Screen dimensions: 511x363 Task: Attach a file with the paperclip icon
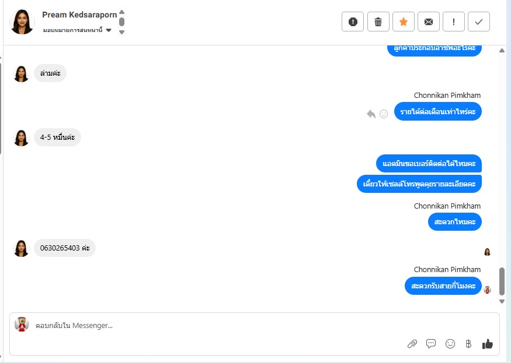coord(412,344)
